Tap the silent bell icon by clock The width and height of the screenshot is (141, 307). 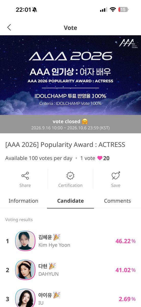(x=35, y=10)
